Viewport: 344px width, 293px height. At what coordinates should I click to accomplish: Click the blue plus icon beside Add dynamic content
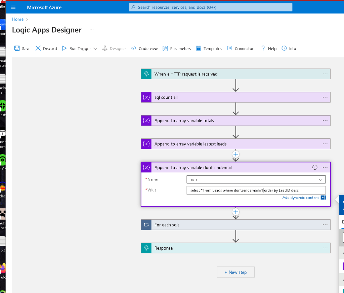pos(323,198)
